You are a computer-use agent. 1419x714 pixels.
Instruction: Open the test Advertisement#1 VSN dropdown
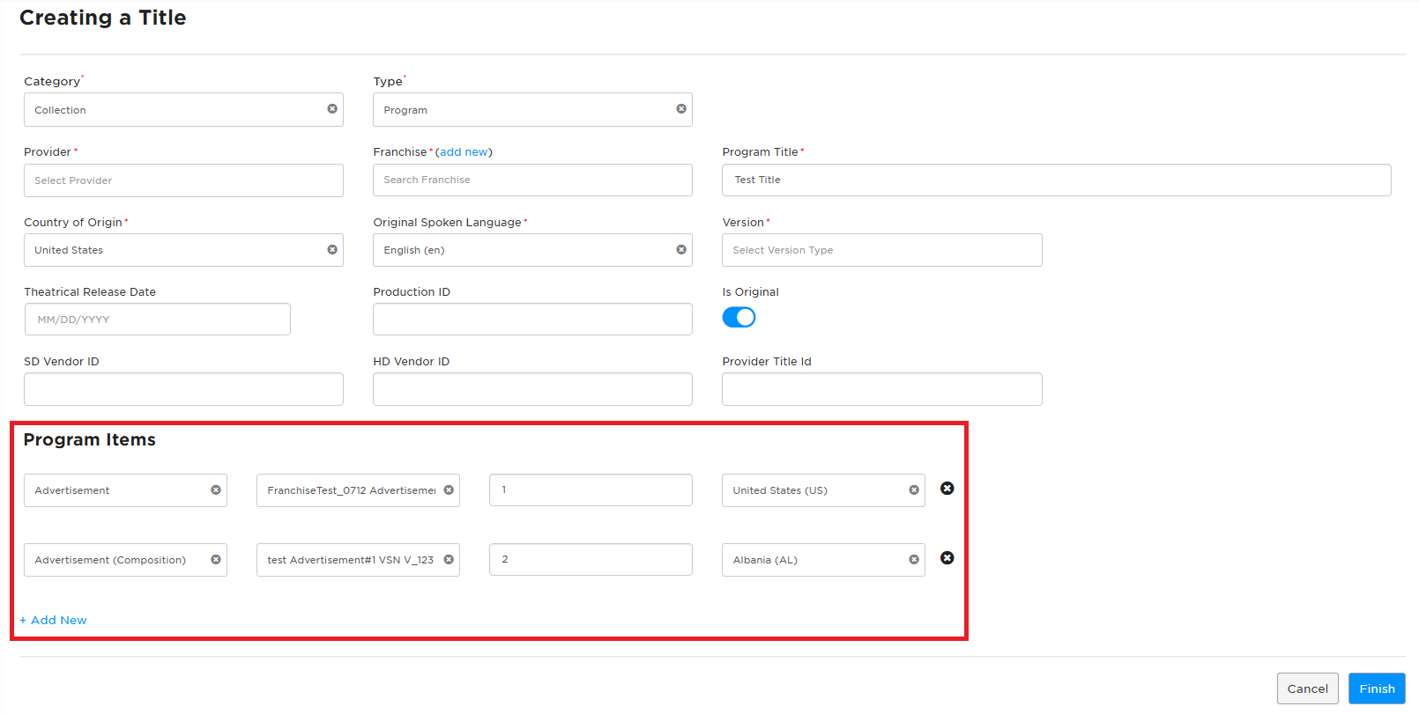pyautogui.click(x=358, y=560)
